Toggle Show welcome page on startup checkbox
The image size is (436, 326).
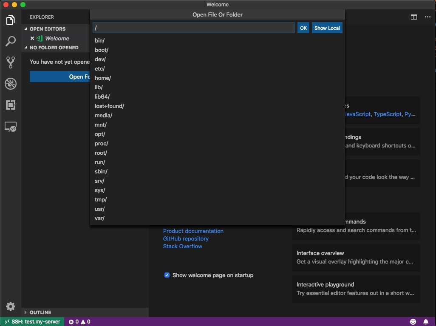point(167,275)
